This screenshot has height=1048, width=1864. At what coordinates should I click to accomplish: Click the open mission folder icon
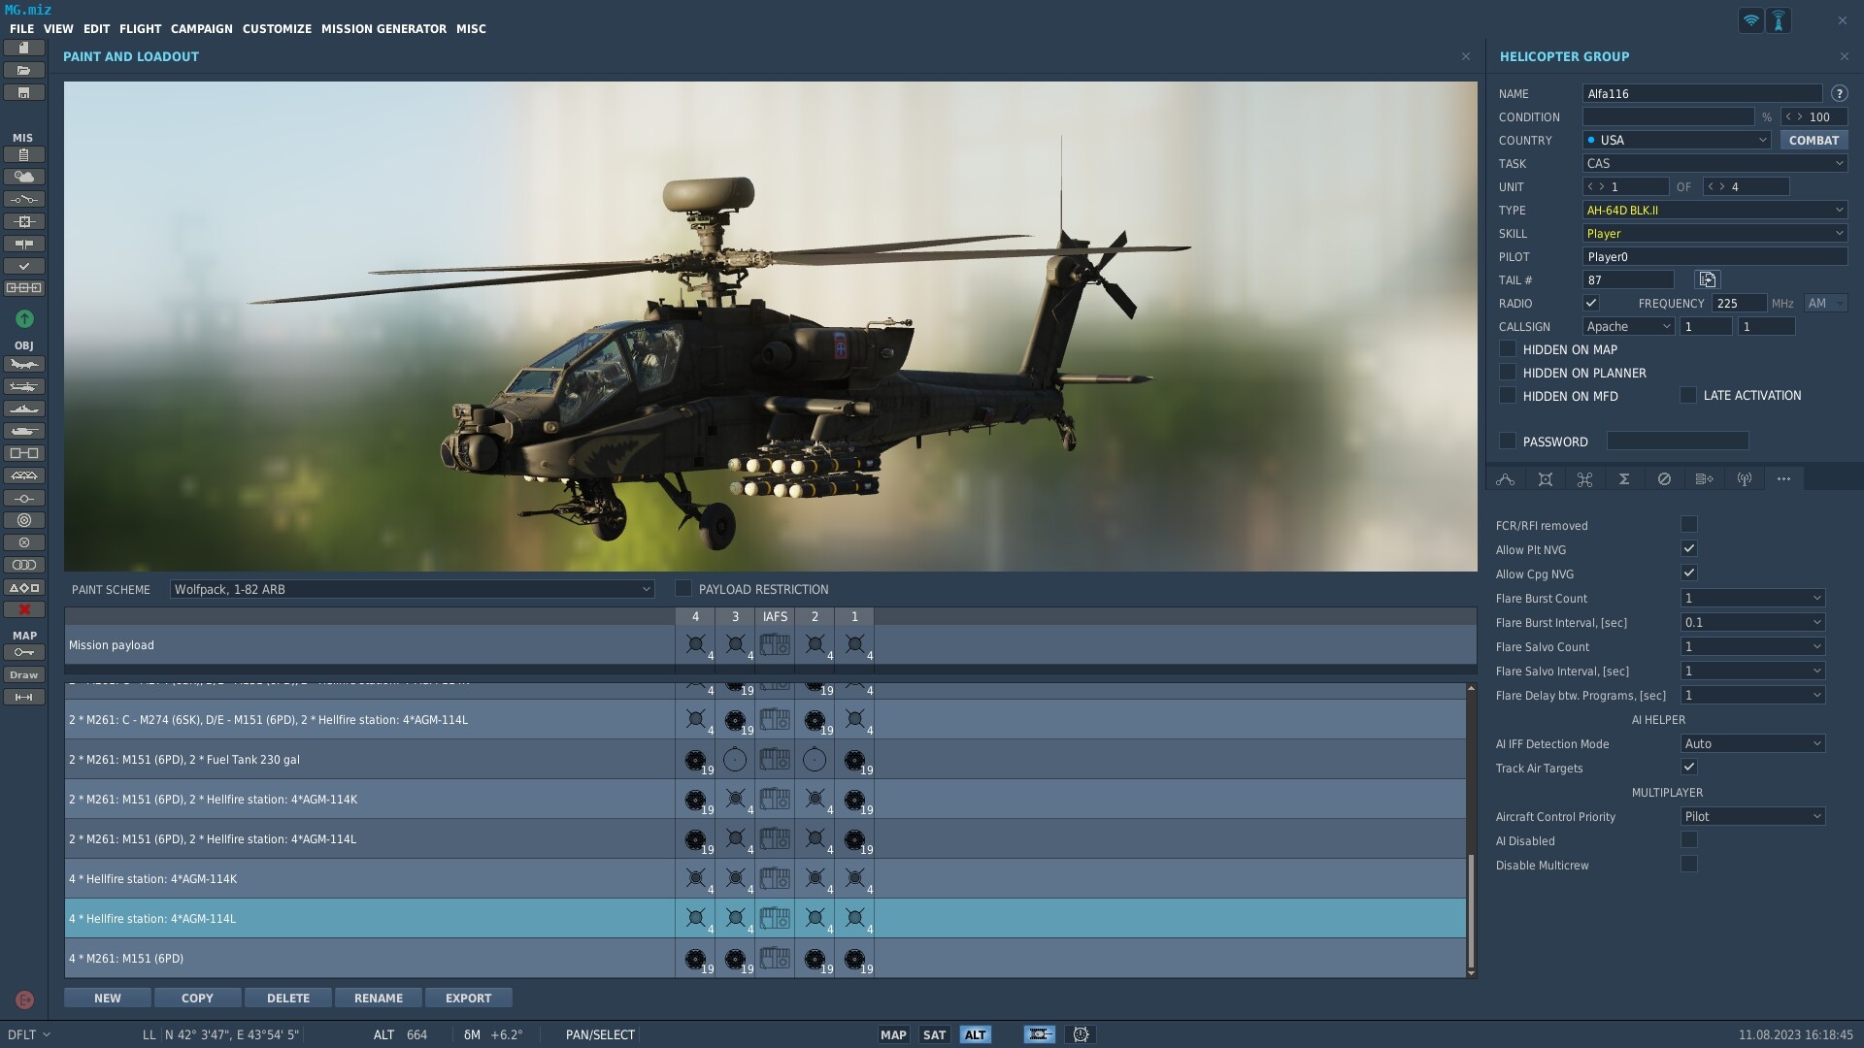(24, 70)
